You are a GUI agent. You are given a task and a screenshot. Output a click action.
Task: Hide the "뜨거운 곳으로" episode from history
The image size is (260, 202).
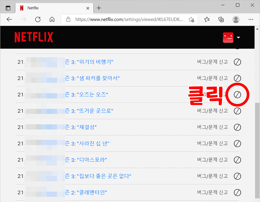[237, 111]
